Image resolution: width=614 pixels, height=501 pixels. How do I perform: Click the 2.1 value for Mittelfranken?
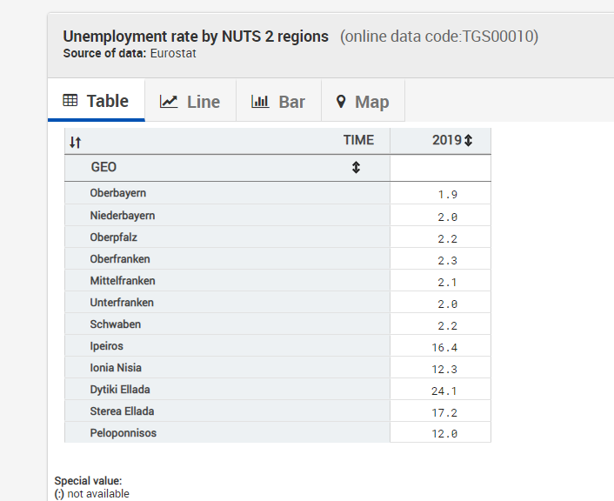click(x=448, y=283)
